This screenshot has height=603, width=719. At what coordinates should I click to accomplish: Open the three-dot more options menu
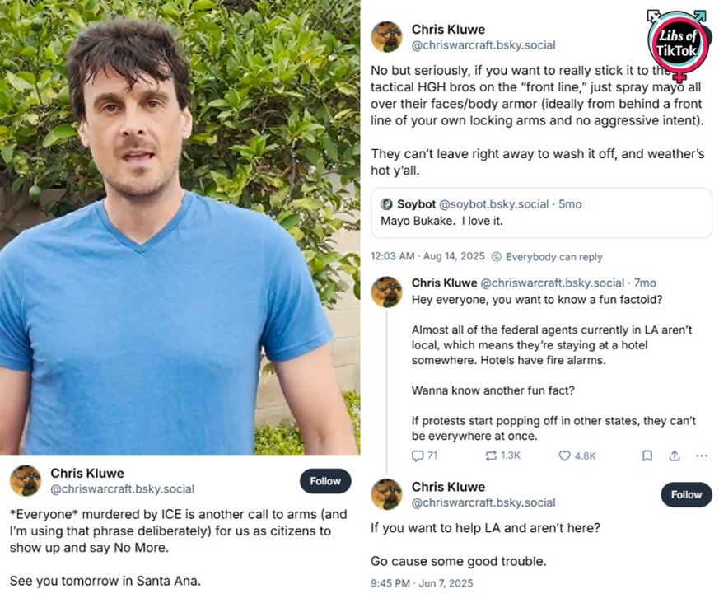tap(702, 456)
